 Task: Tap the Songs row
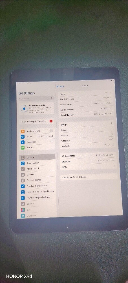pos(87,124)
